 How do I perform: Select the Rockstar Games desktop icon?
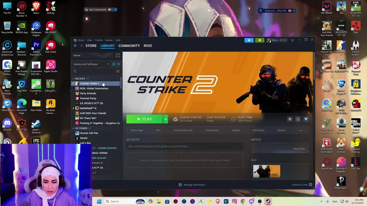coord(50,107)
